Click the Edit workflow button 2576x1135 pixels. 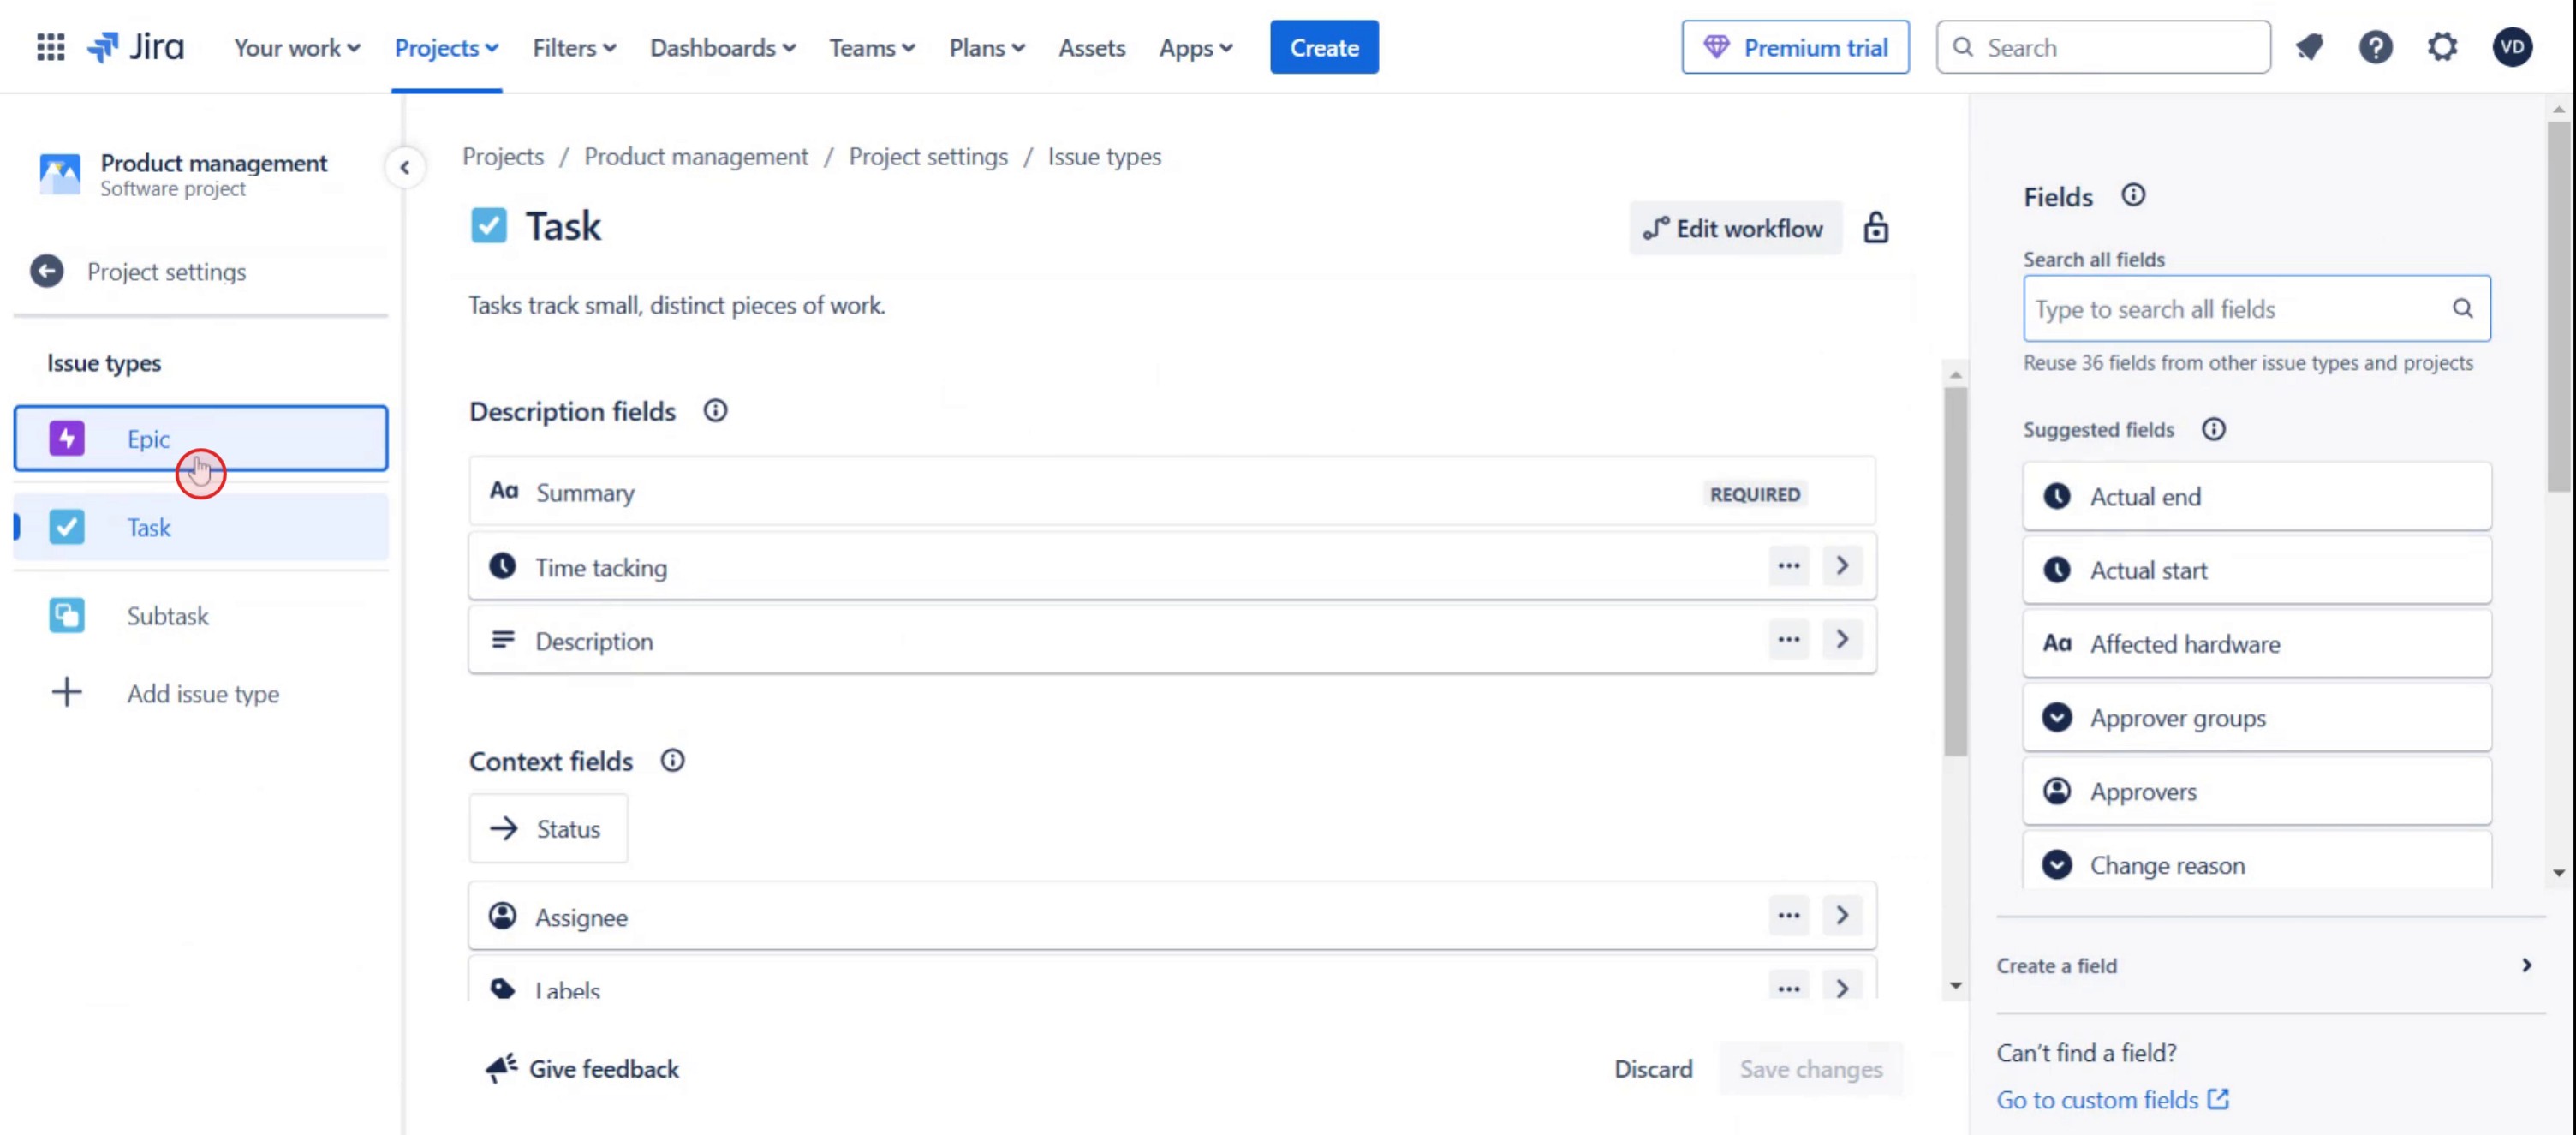[x=1735, y=228]
